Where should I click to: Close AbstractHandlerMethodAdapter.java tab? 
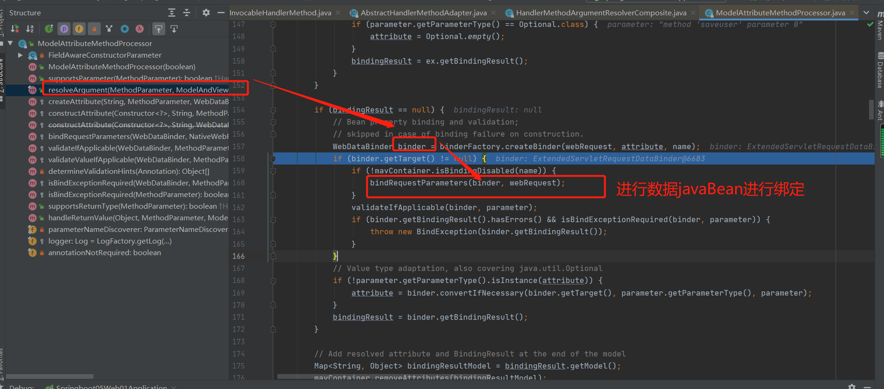click(x=493, y=13)
